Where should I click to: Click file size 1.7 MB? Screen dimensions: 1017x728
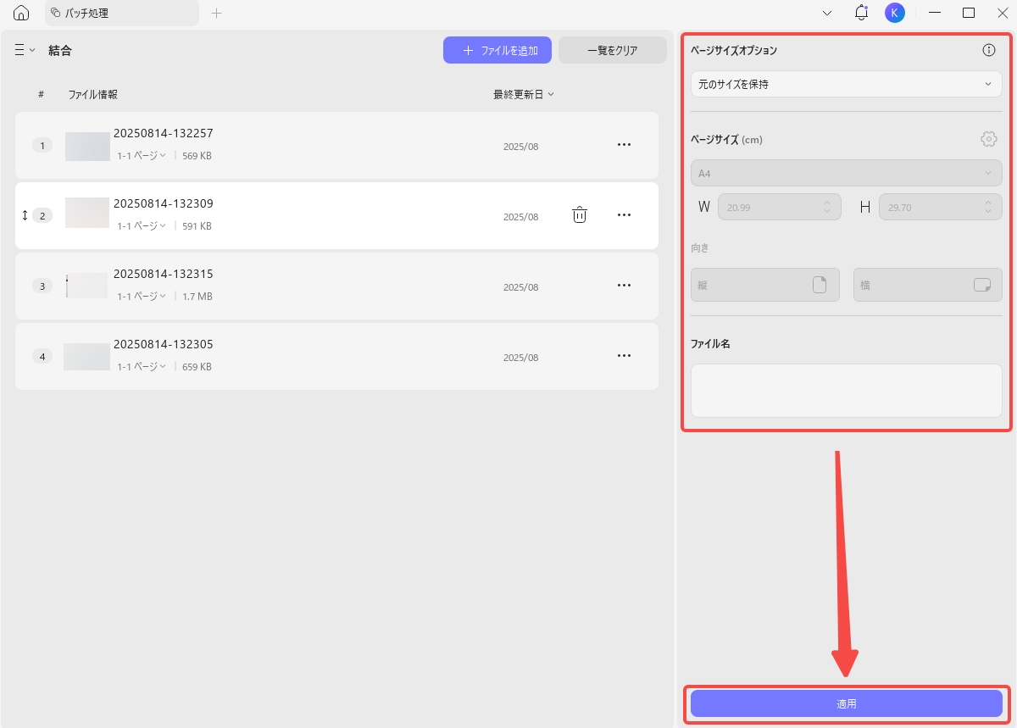[x=197, y=297]
